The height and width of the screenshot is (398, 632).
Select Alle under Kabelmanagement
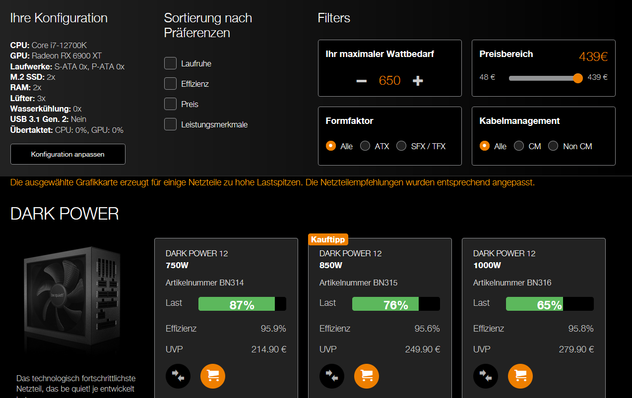(485, 146)
